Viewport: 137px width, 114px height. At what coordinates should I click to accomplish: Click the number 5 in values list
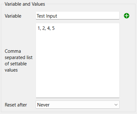pyautogui.click(x=53, y=28)
